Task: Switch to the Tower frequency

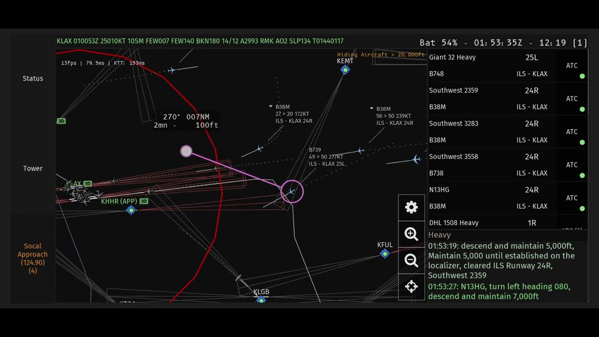Action: pyautogui.click(x=33, y=168)
